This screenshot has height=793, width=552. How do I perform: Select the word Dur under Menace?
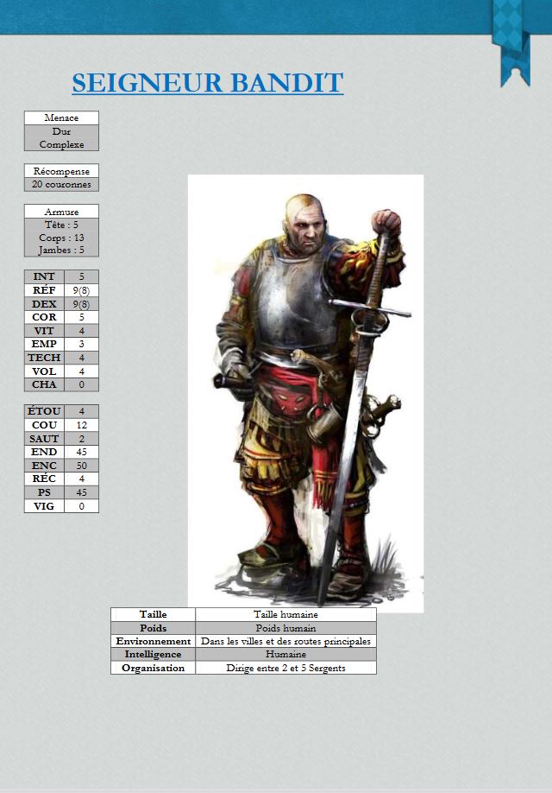61,131
